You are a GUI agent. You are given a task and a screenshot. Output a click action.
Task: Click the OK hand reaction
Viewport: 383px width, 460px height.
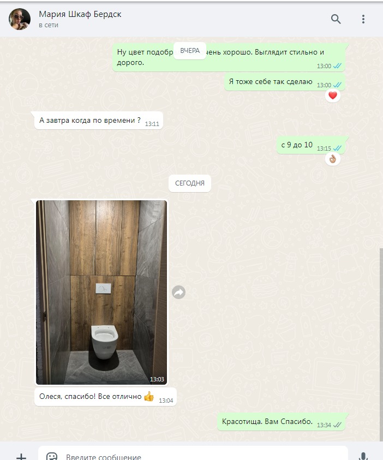click(x=333, y=159)
